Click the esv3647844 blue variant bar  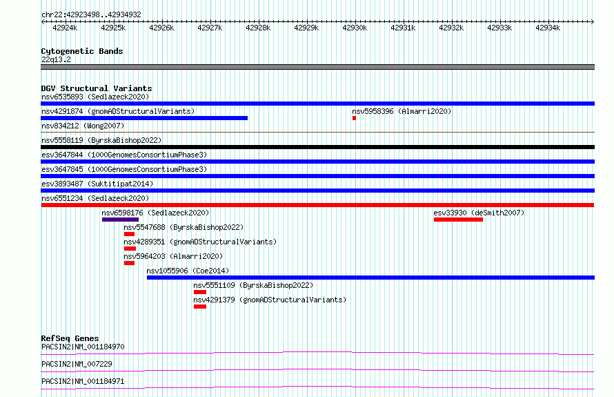[317, 162]
